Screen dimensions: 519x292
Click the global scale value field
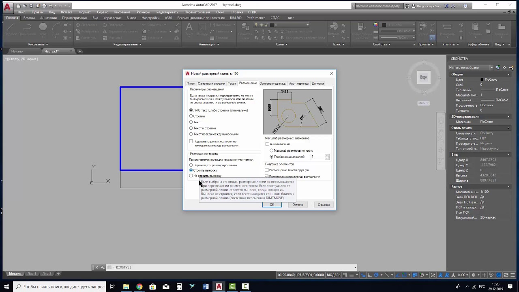318,157
